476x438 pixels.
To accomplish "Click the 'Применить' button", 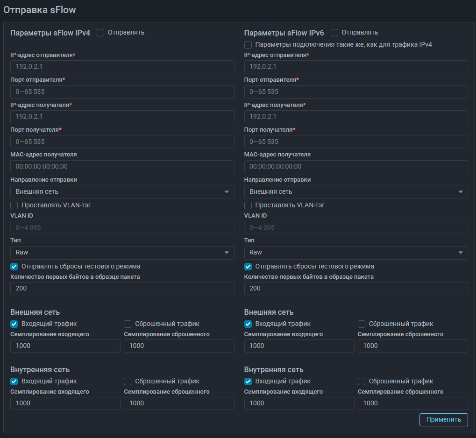I will 443,419.
